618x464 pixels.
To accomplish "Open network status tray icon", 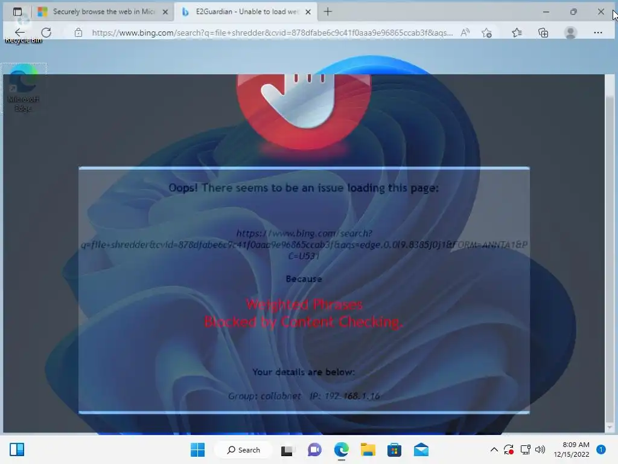I will tap(526, 449).
